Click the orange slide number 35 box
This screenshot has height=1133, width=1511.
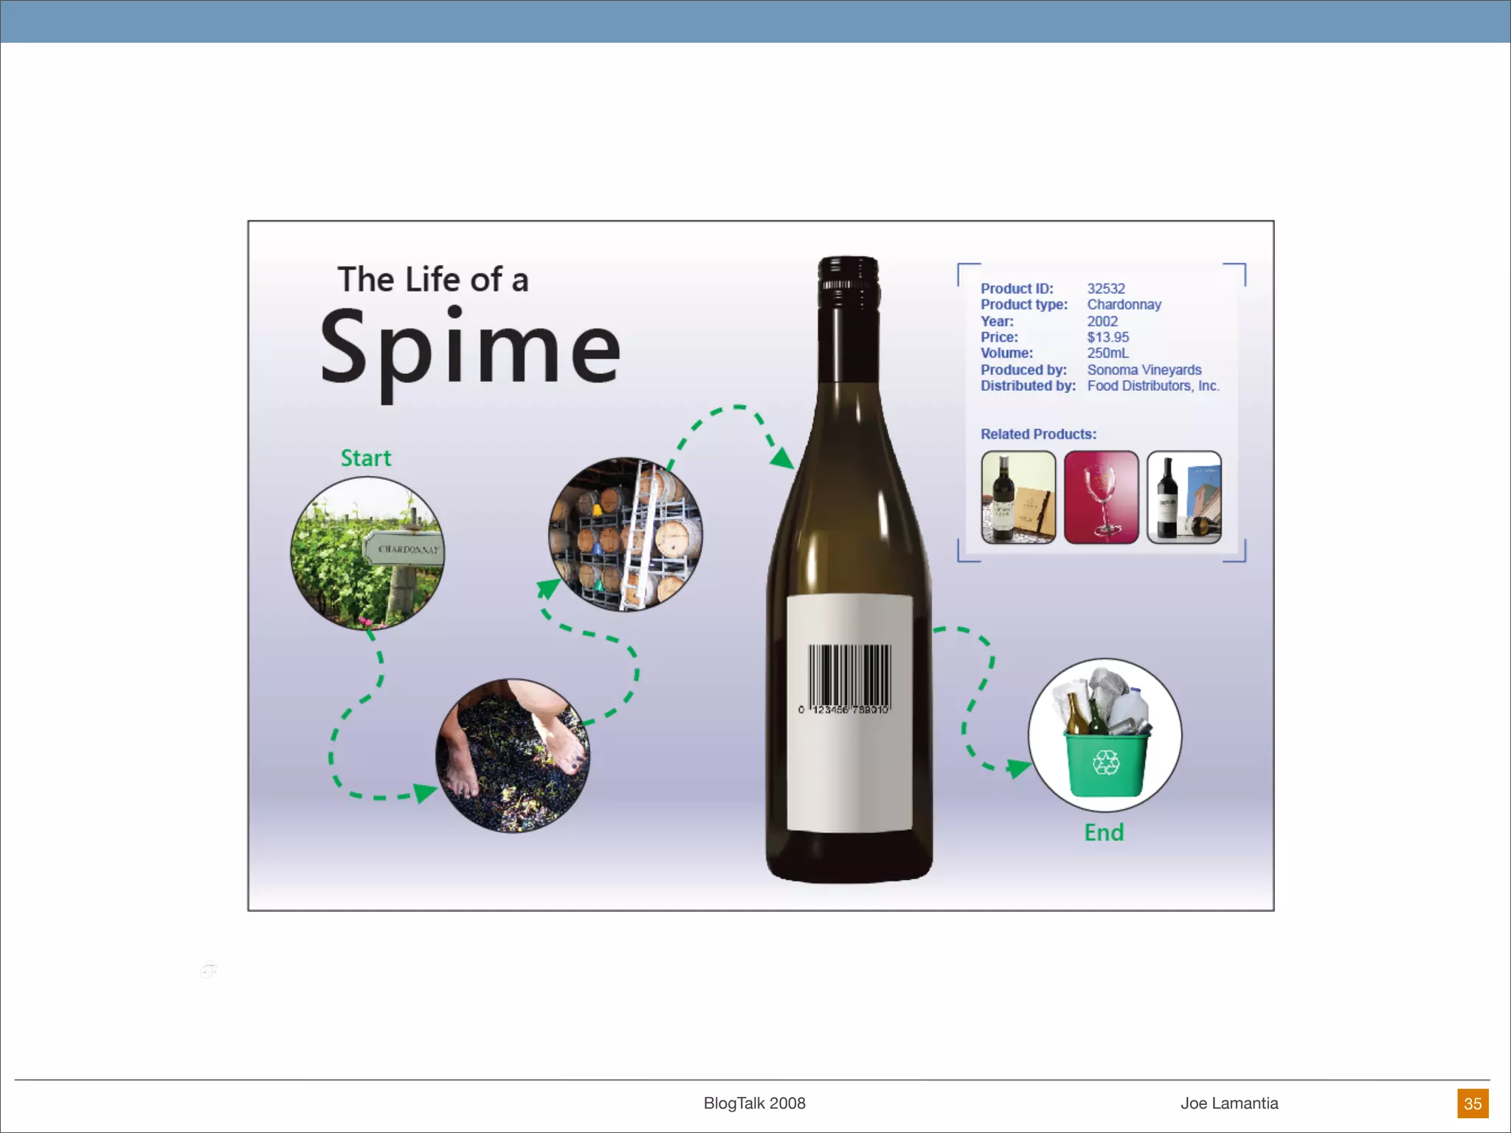click(1473, 1103)
